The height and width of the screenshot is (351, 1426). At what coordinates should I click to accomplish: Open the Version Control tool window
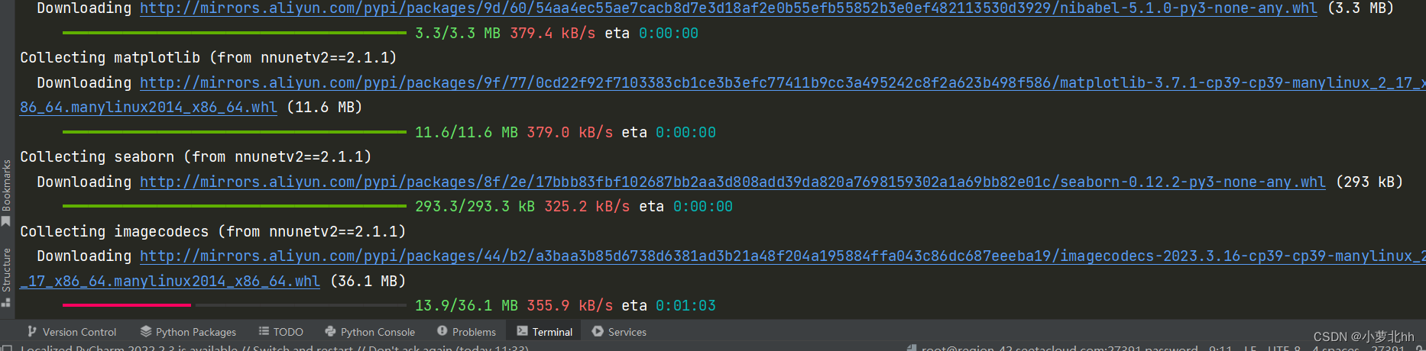(72, 332)
